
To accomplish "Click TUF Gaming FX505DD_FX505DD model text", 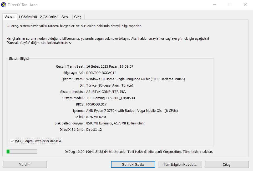I will [110, 98].
